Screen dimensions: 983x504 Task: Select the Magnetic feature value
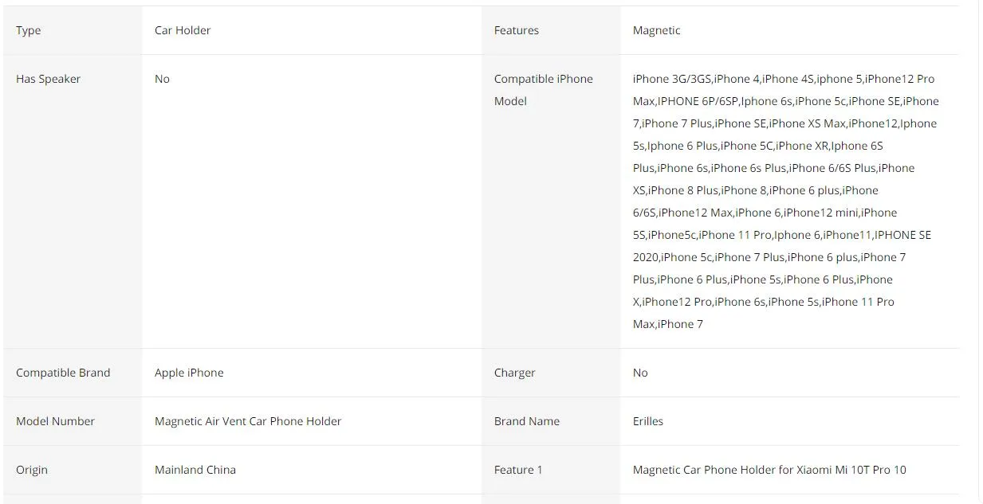[x=657, y=30]
